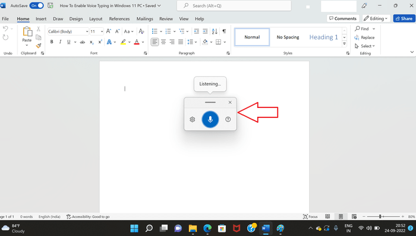This screenshot has height=236, width=416.
Task: Switch to the Layout tab
Action: click(x=96, y=19)
